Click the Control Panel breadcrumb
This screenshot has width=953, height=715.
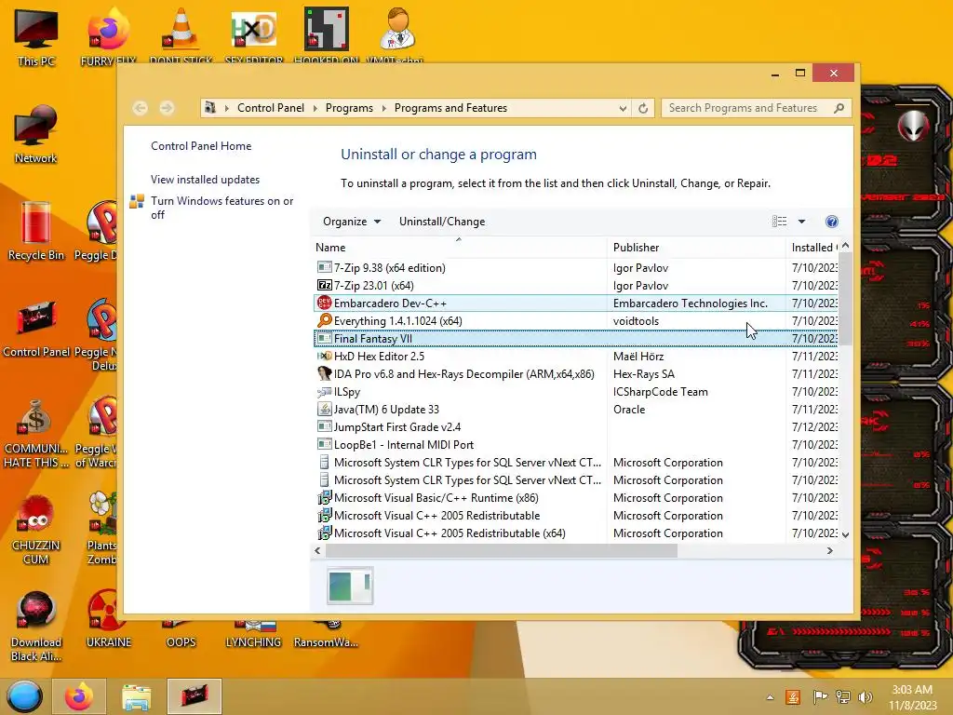pyautogui.click(x=271, y=108)
